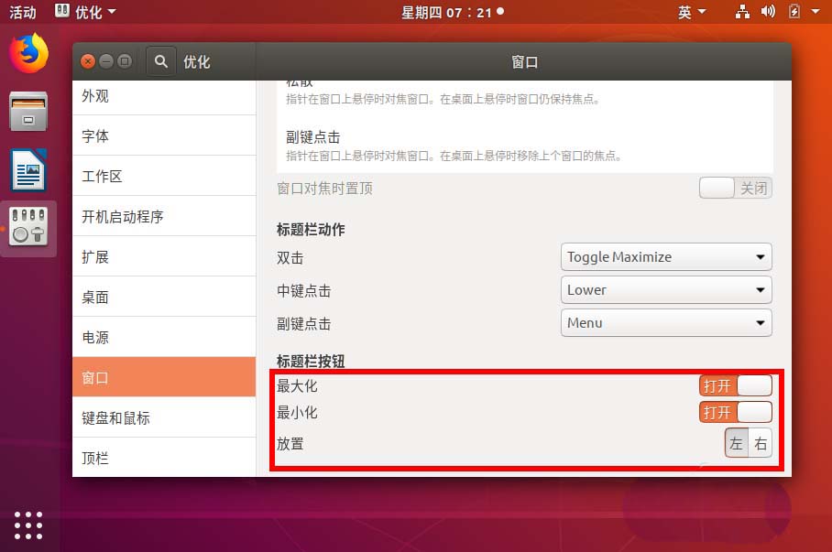Expand the Menu dropdown for 副键点击
Viewport: 832px width, 552px height.
point(665,323)
